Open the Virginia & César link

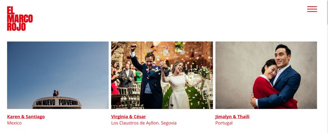[129, 117]
